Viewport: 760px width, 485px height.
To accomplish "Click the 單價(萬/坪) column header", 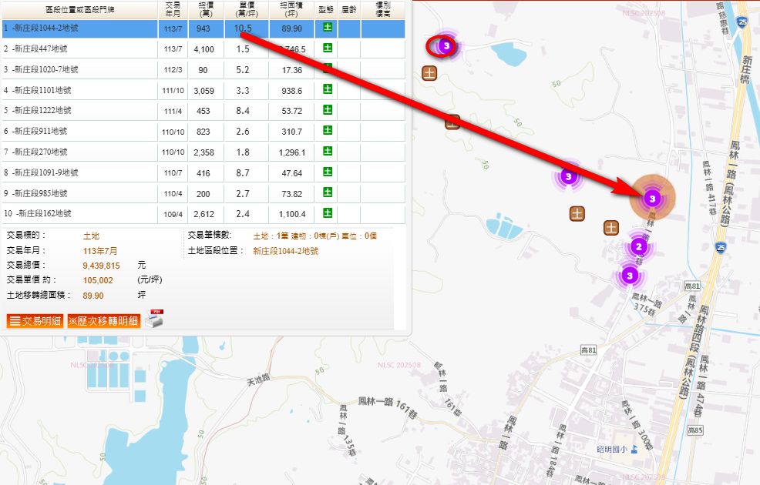I will point(243,9).
